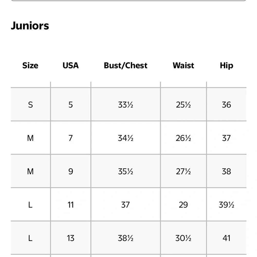The image size is (257, 257).
Task: Click the 25½ waist value
Action: [x=183, y=105]
